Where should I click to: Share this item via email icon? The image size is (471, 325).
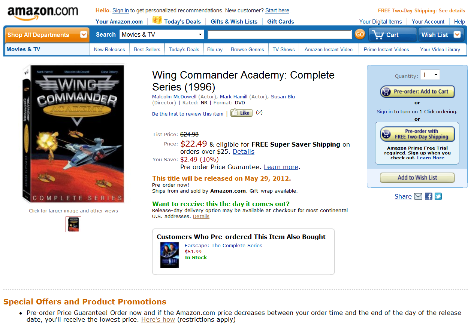click(x=418, y=196)
